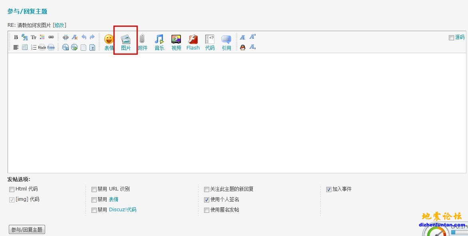Uncheck the 使用个人签名 checkbox

click(x=206, y=200)
